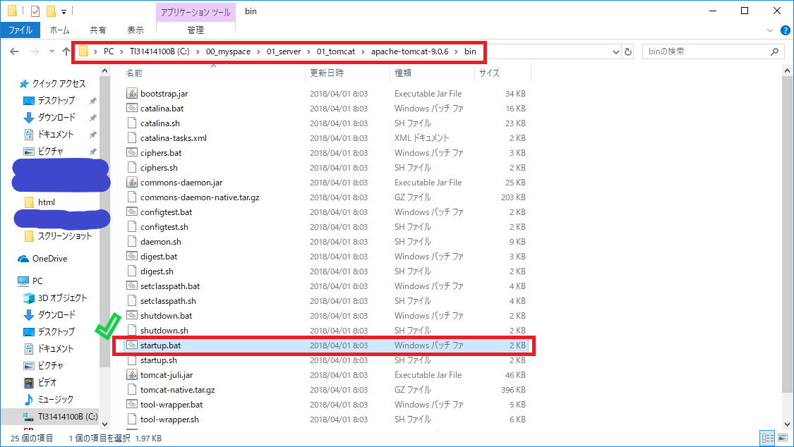Screen dimensions: 794x447
Task: Click the properties checkmark icon in title bar
Action: (35, 11)
